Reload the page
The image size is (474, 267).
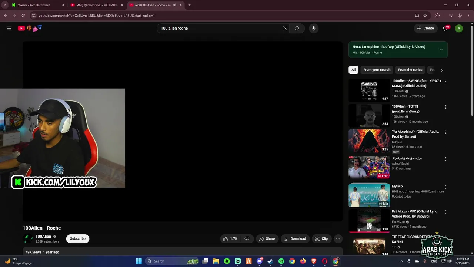point(23,16)
